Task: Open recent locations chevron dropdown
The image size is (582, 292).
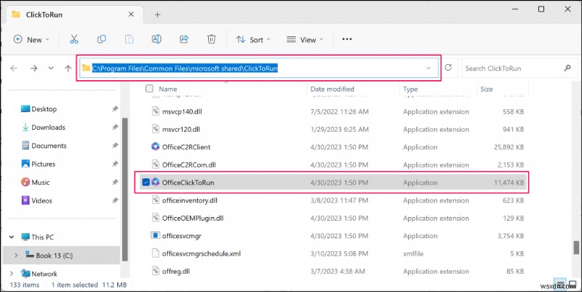Action: 51,68
